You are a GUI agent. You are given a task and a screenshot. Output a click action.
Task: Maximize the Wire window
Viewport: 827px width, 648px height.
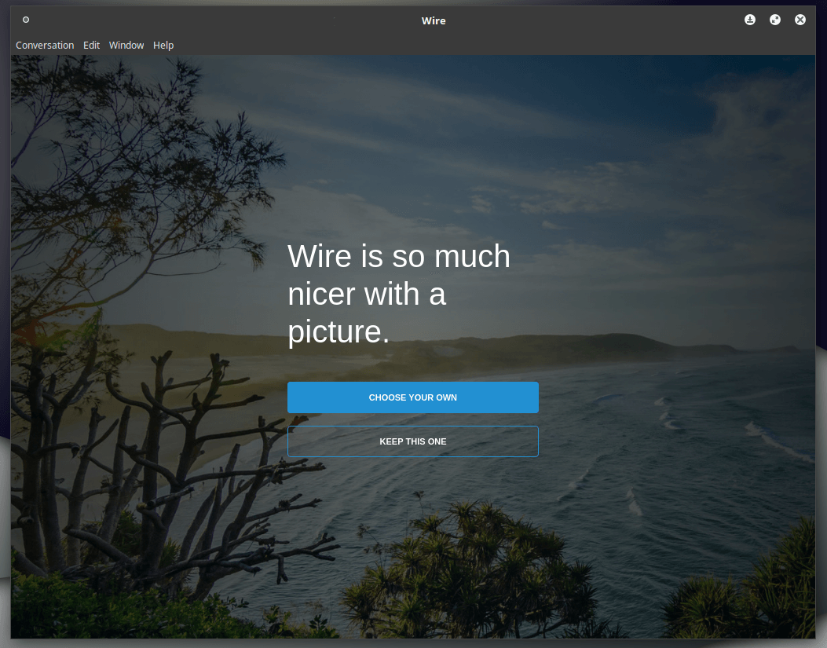point(775,20)
